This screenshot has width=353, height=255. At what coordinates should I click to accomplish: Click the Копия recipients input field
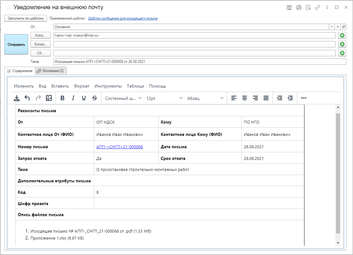194,44
